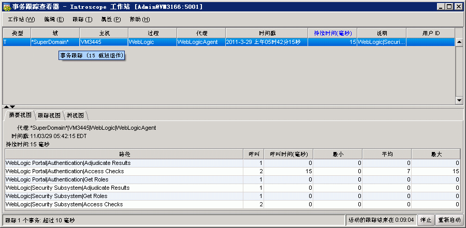Select the *SuperDomain* cell in trace row
The width and height of the screenshot is (466, 228).
(x=55, y=42)
